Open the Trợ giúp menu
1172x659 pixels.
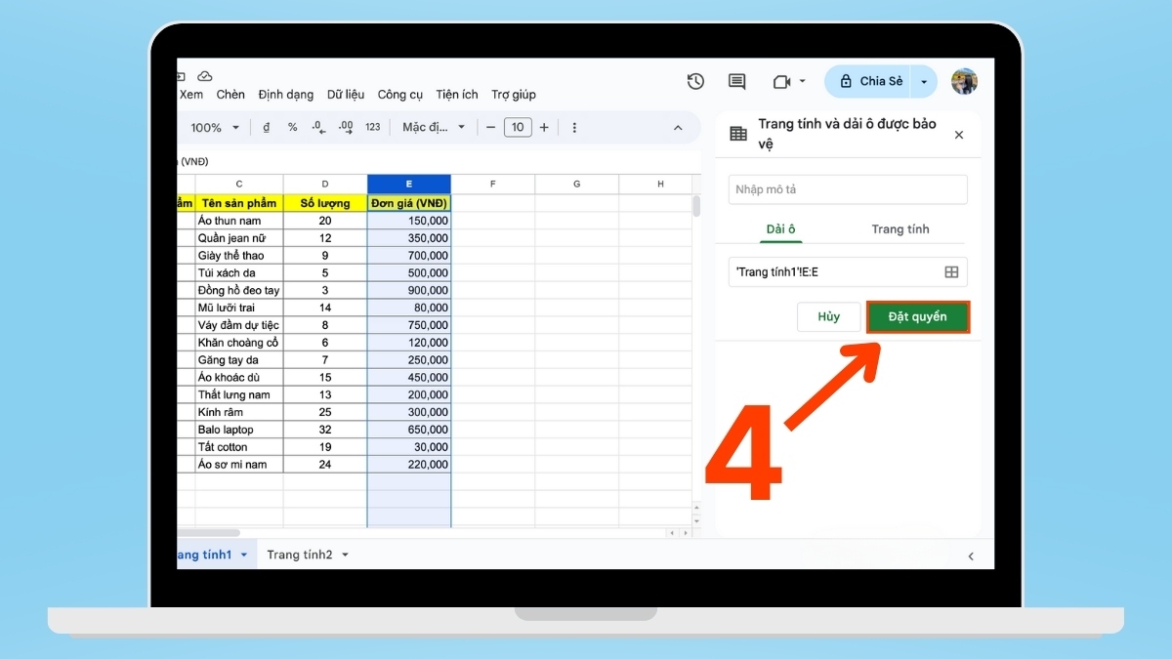coord(514,95)
